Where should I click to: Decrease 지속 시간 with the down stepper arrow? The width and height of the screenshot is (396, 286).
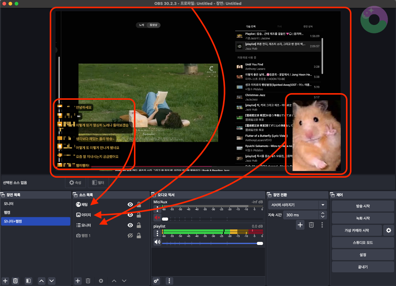323,217
